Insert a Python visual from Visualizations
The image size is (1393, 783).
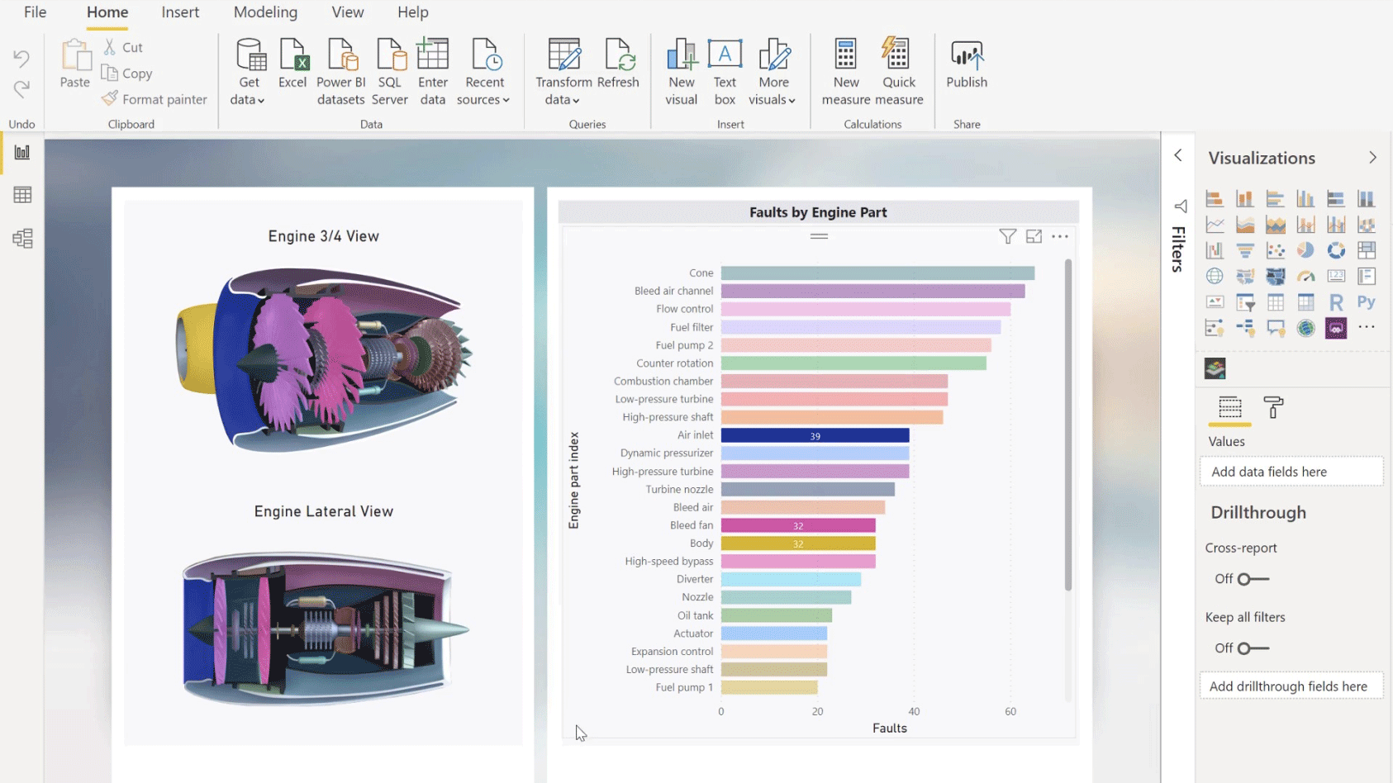(x=1366, y=302)
